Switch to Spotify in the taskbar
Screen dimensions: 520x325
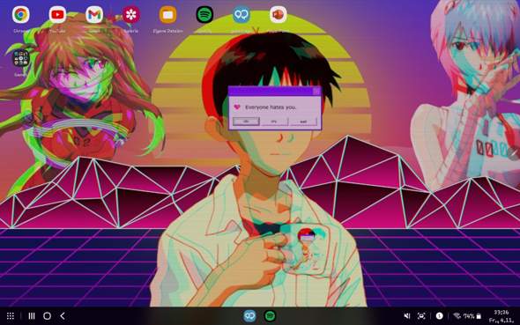pyautogui.click(x=270, y=316)
